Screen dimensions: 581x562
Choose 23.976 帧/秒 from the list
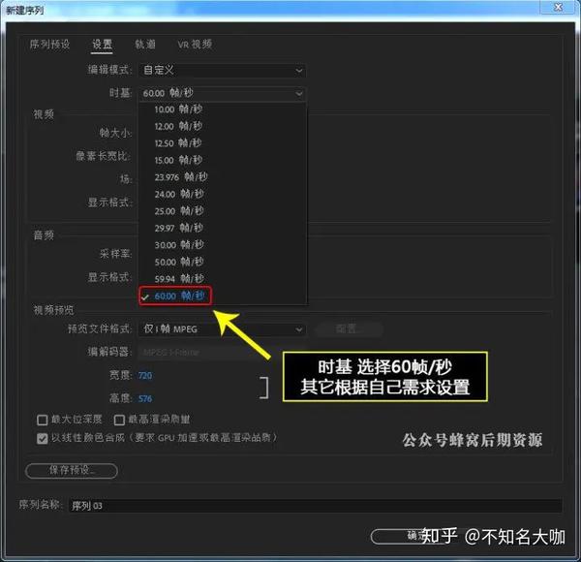(223, 177)
